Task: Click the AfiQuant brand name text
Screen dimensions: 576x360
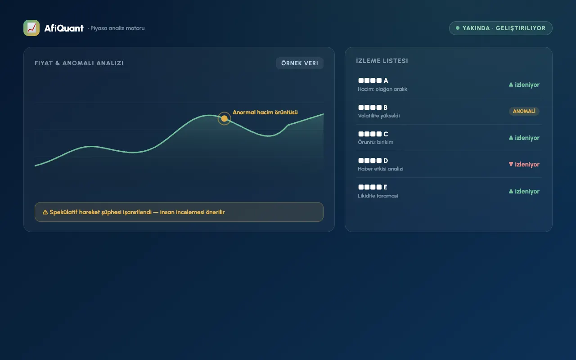Action: click(x=64, y=28)
